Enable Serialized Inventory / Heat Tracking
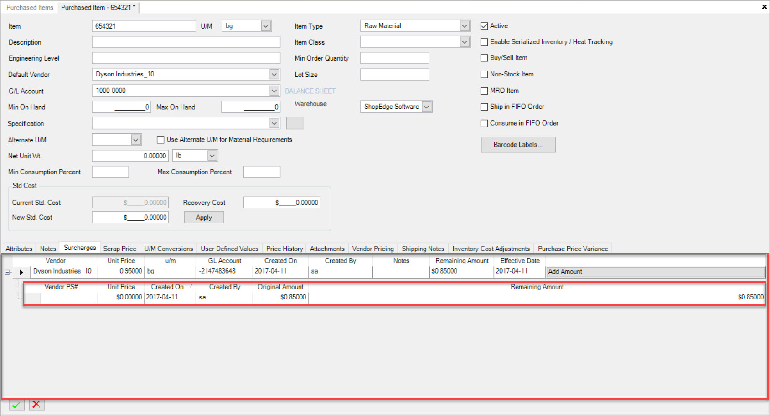This screenshot has height=416, width=770. pos(484,42)
